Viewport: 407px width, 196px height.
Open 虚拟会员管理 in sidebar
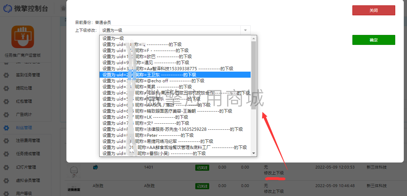tap(28, 180)
